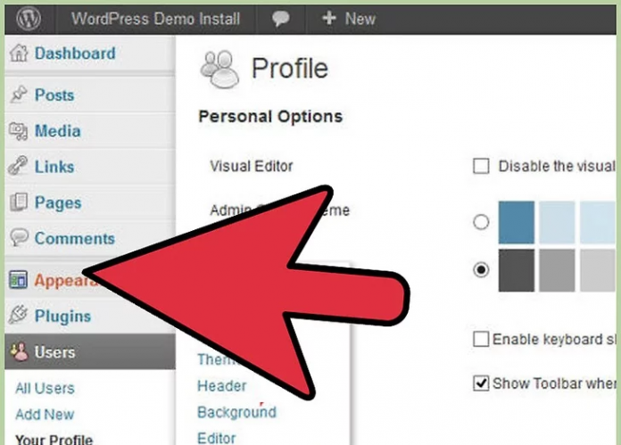Select the blue admin color scheme radio

tap(481, 223)
